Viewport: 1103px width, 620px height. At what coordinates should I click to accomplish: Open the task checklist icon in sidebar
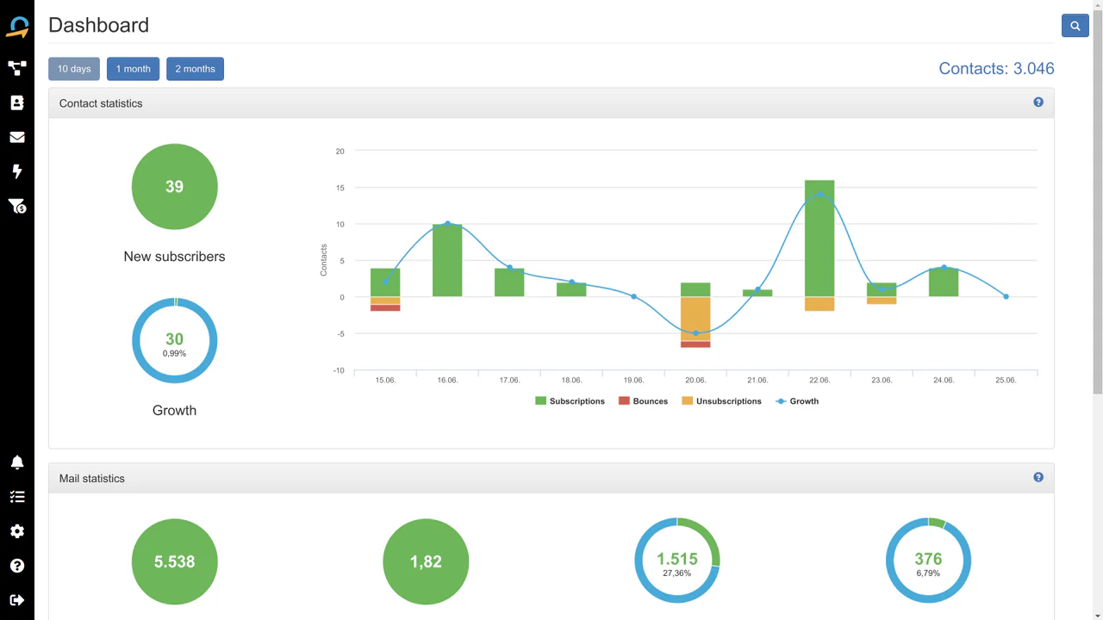pyautogui.click(x=17, y=497)
